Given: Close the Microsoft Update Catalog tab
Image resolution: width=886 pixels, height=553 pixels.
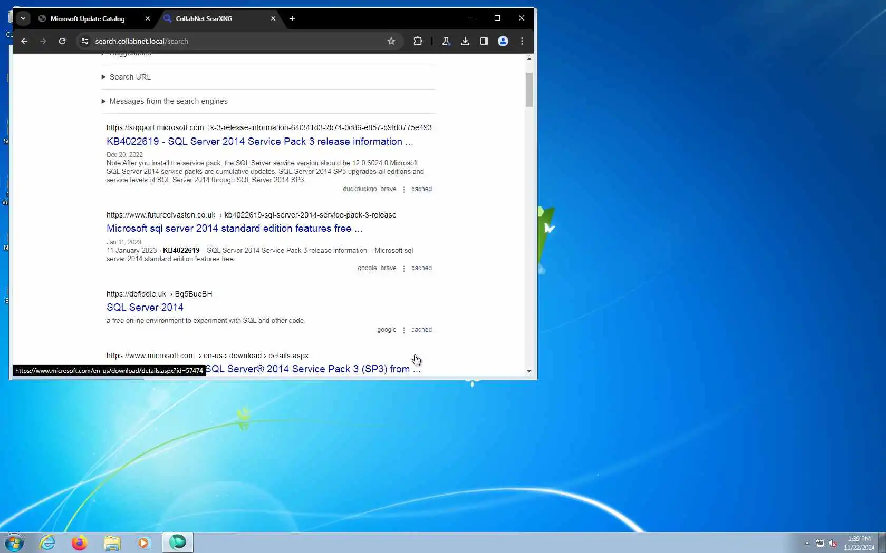Looking at the screenshot, I should pos(148,18).
